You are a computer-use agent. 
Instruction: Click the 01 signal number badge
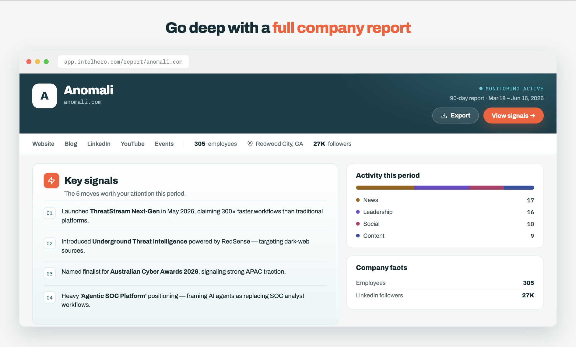click(x=50, y=213)
